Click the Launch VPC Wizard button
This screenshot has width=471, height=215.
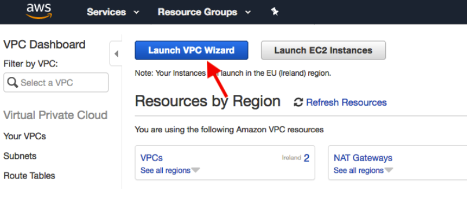(191, 50)
